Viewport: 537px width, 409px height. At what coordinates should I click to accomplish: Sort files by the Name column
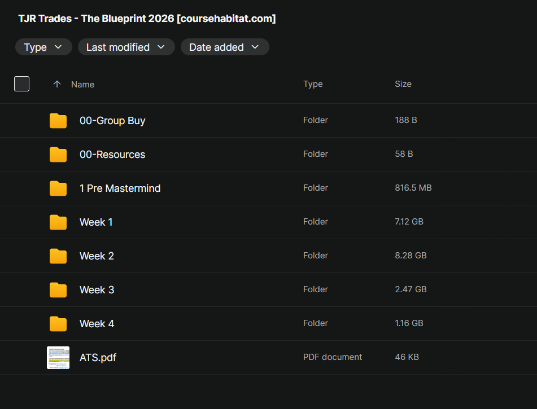point(82,85)
